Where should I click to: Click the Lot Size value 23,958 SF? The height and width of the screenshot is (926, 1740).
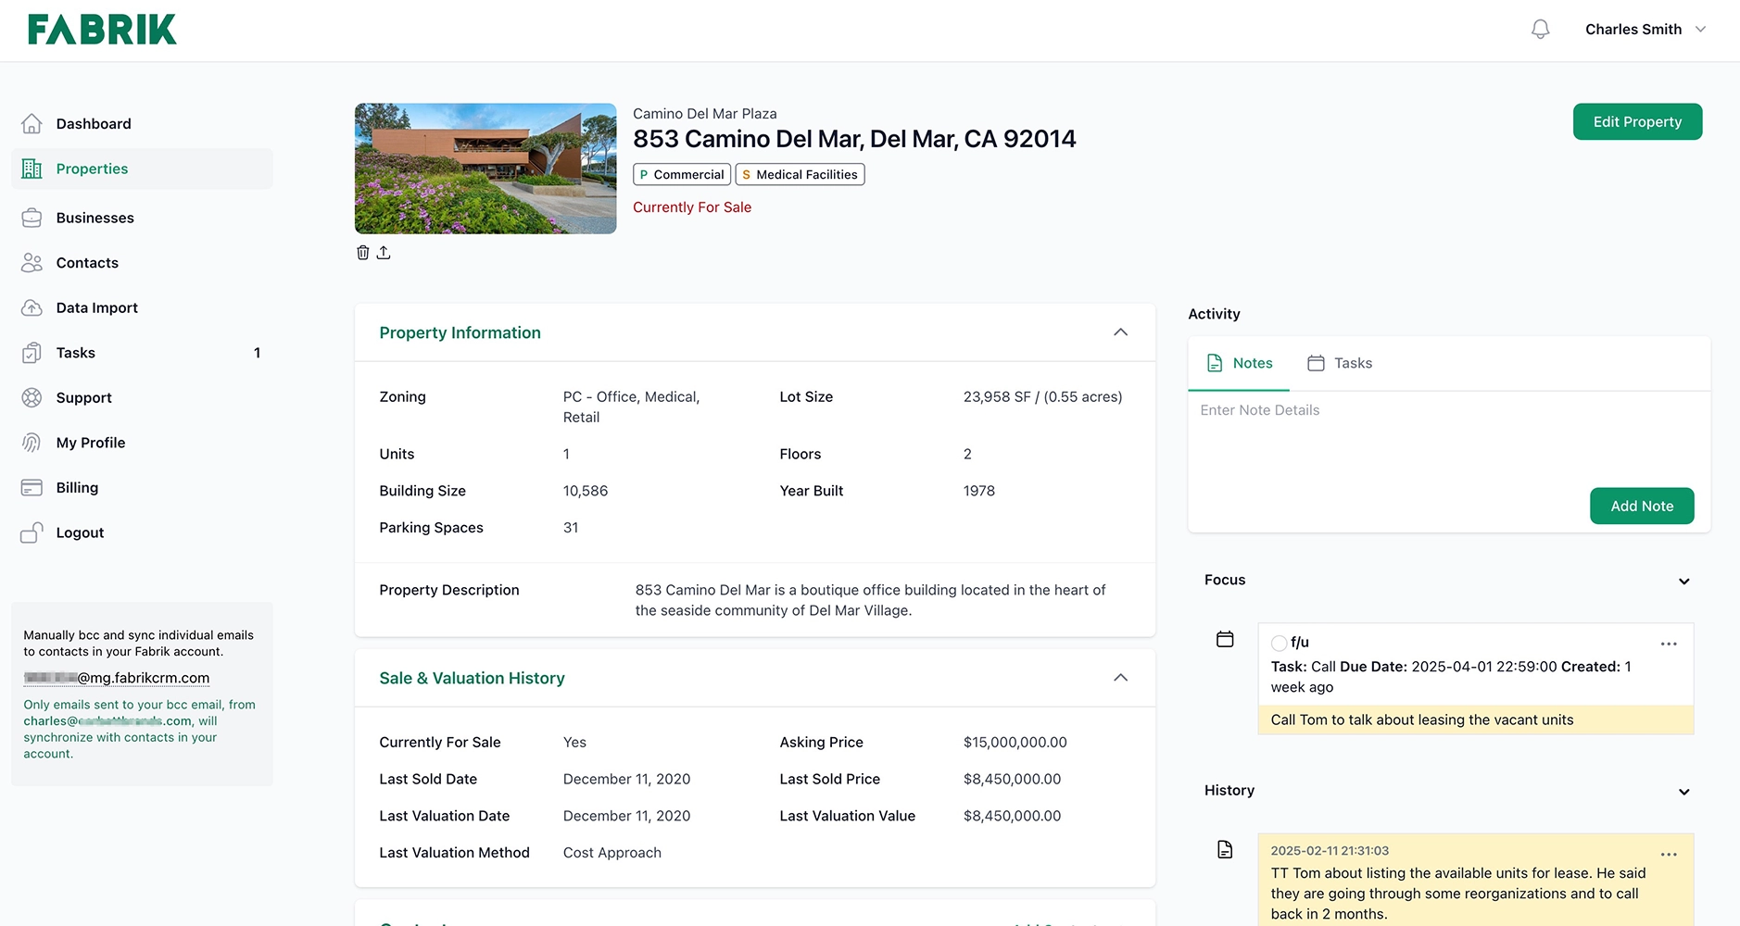tap(1042, 397)
